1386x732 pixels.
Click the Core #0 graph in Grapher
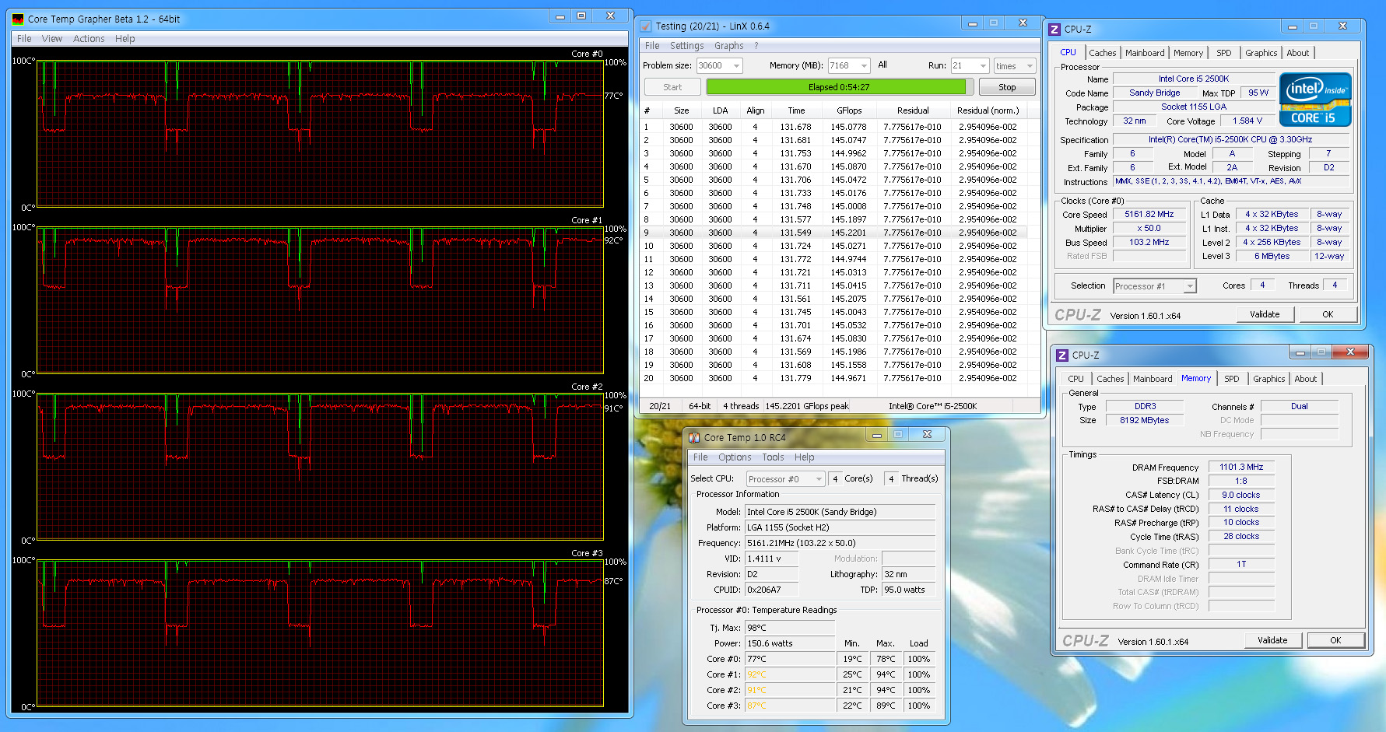(320, 134)
